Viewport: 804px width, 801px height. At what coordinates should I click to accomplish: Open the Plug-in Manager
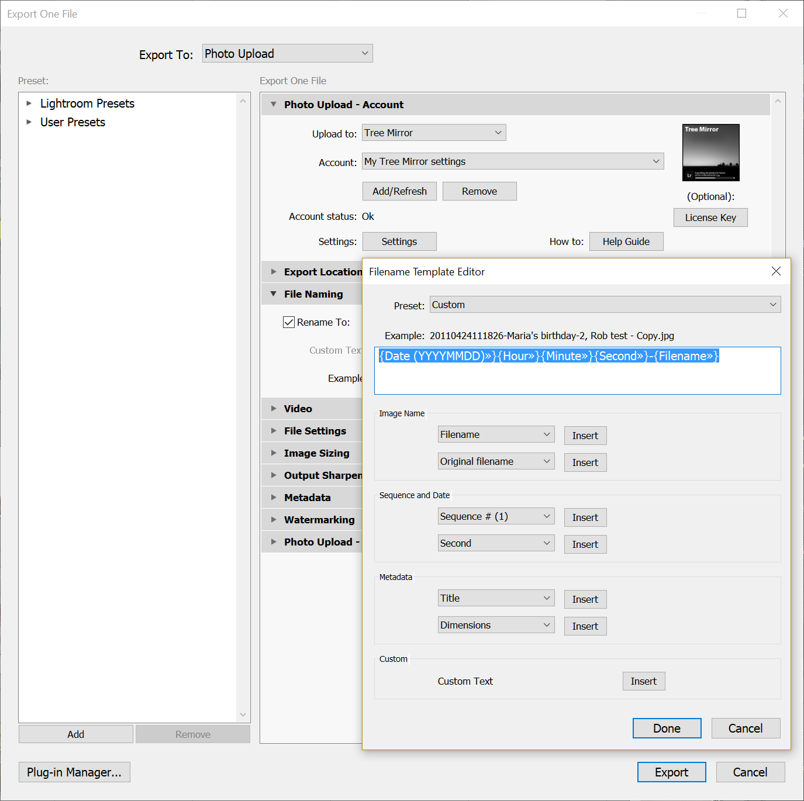point(74,772)
